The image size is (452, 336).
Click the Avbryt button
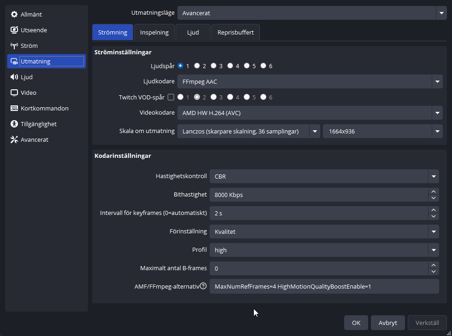[x=387, y=323]
